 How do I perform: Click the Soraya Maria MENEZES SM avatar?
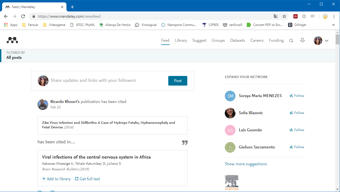pos(230,96)
